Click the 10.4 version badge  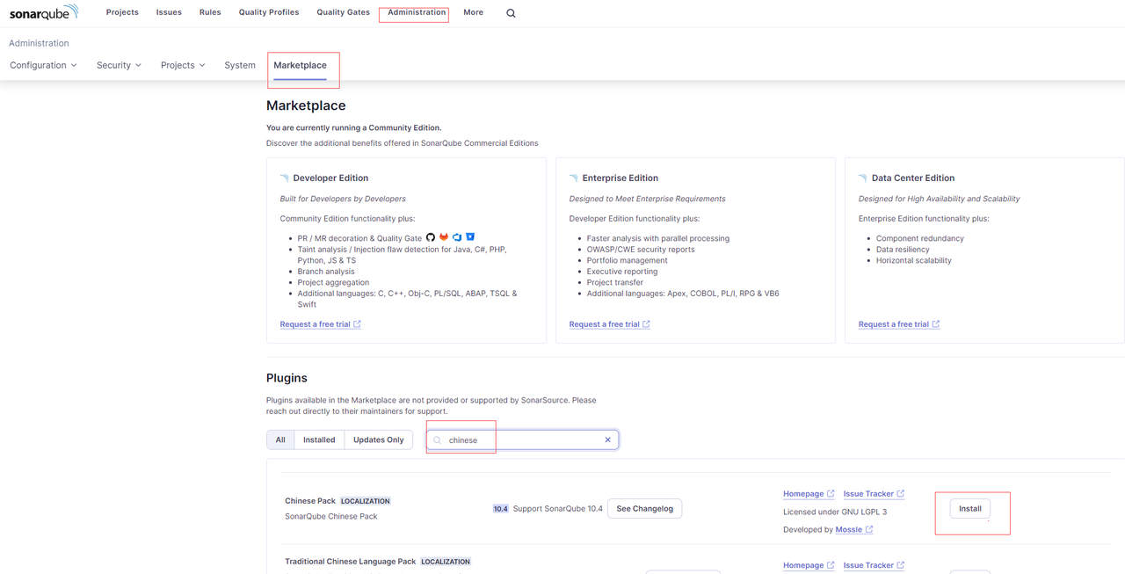tap(500, 509)
